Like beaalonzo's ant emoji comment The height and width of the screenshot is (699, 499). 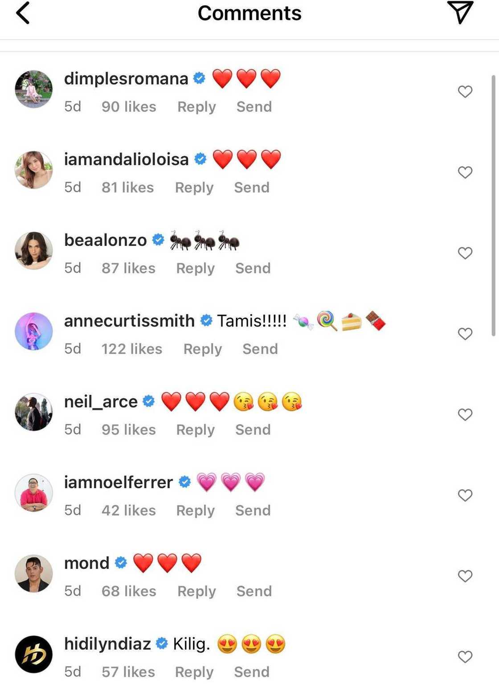click(465, 253)
